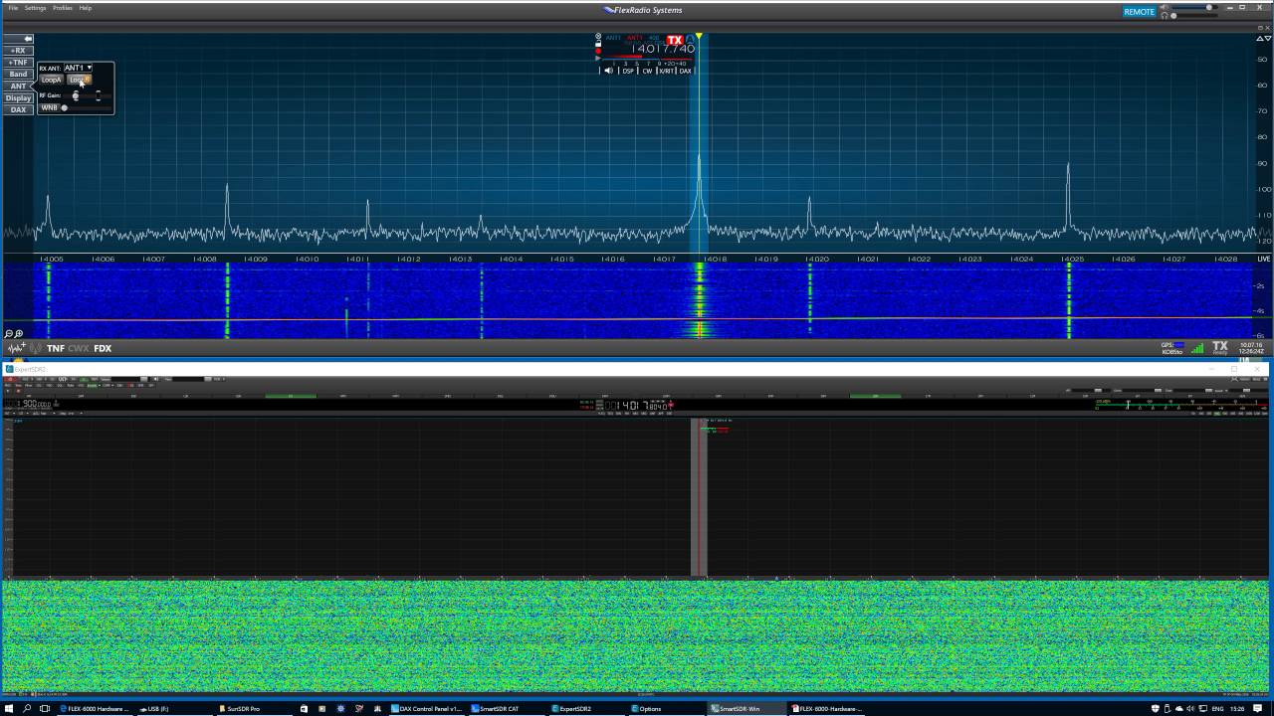Open the slice DAX tab
1274x716 pixels.
[685, 71]
